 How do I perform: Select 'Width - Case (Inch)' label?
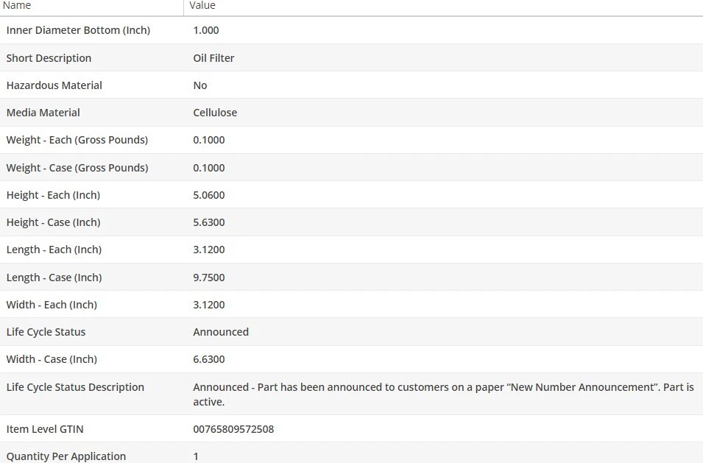coord(52,359)
